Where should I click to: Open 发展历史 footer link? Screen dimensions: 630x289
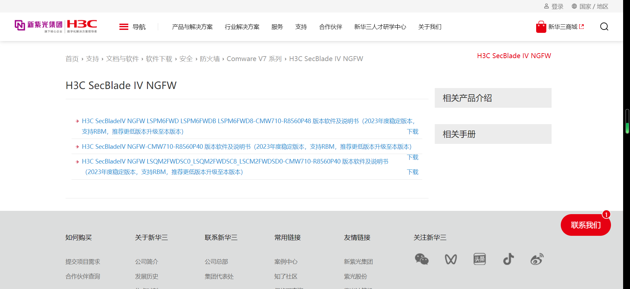tap(147, 277)
